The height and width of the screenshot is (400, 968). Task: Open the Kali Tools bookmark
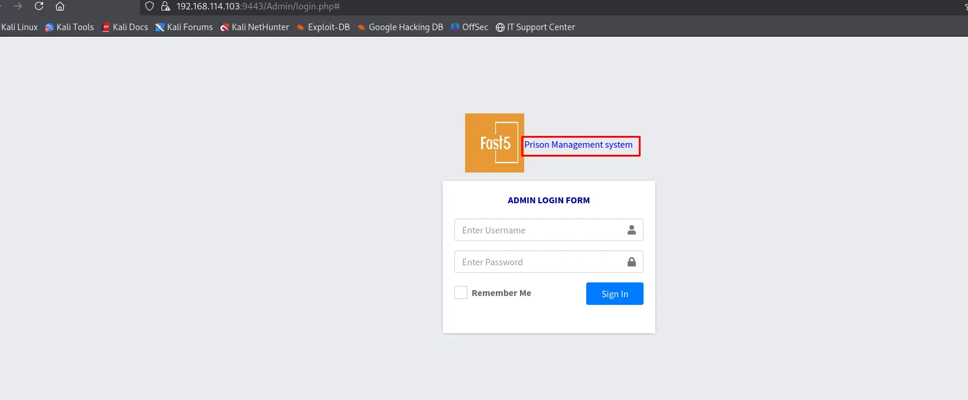coord(70,27)
